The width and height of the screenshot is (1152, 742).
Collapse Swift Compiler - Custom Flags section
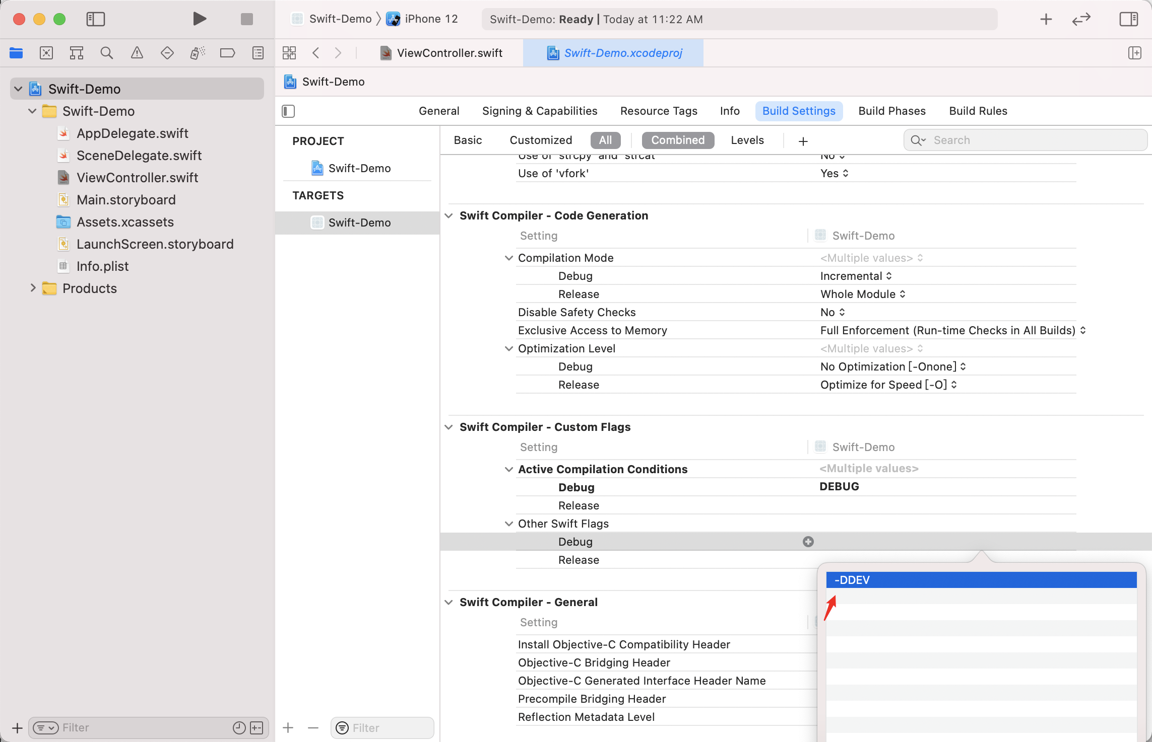coord(449,427)
